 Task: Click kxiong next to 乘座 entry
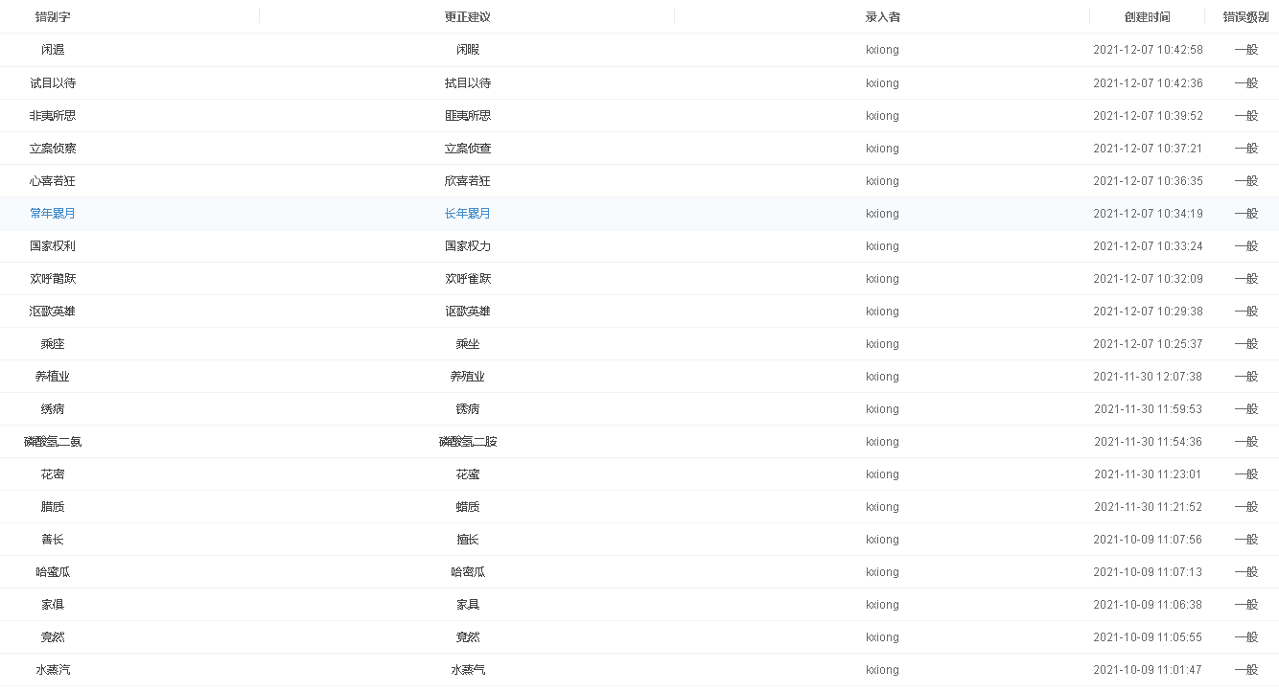881,343
